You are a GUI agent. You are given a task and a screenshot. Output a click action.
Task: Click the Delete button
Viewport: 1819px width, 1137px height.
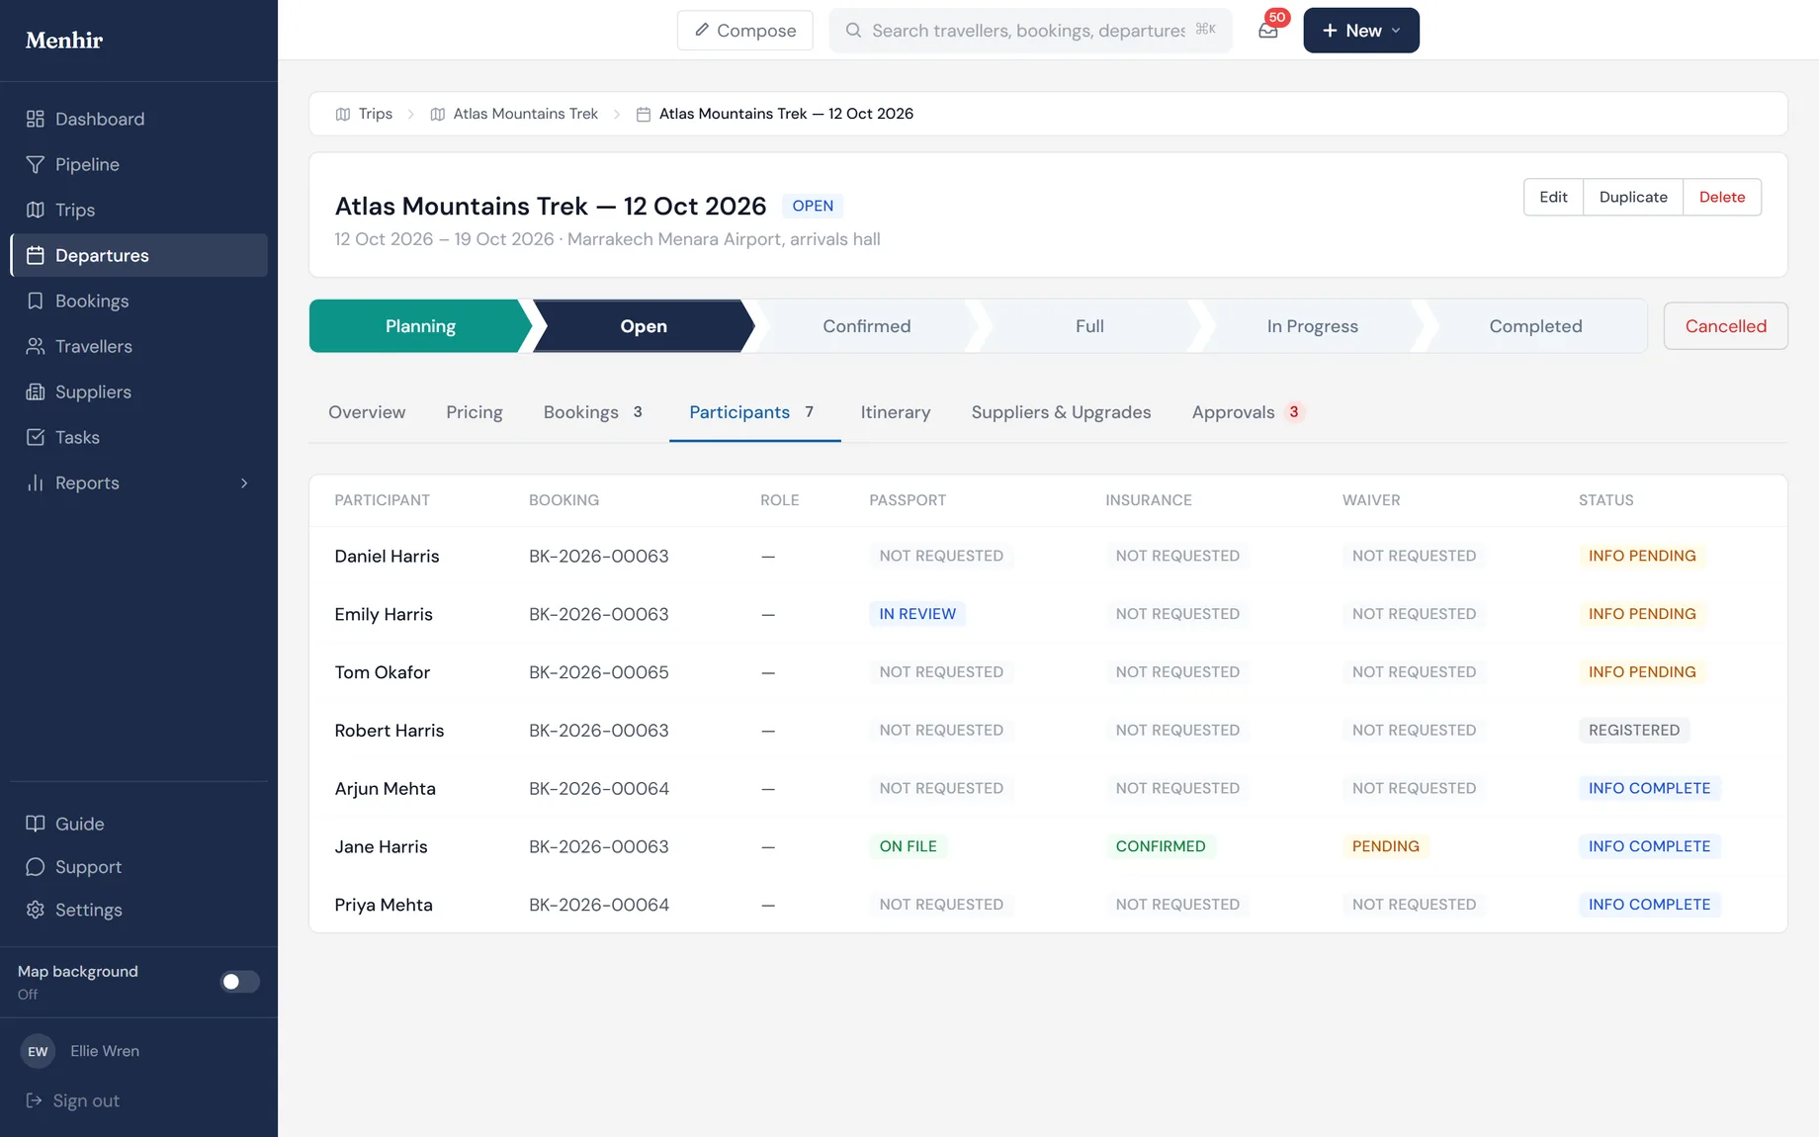click(x=1722, y=197)
